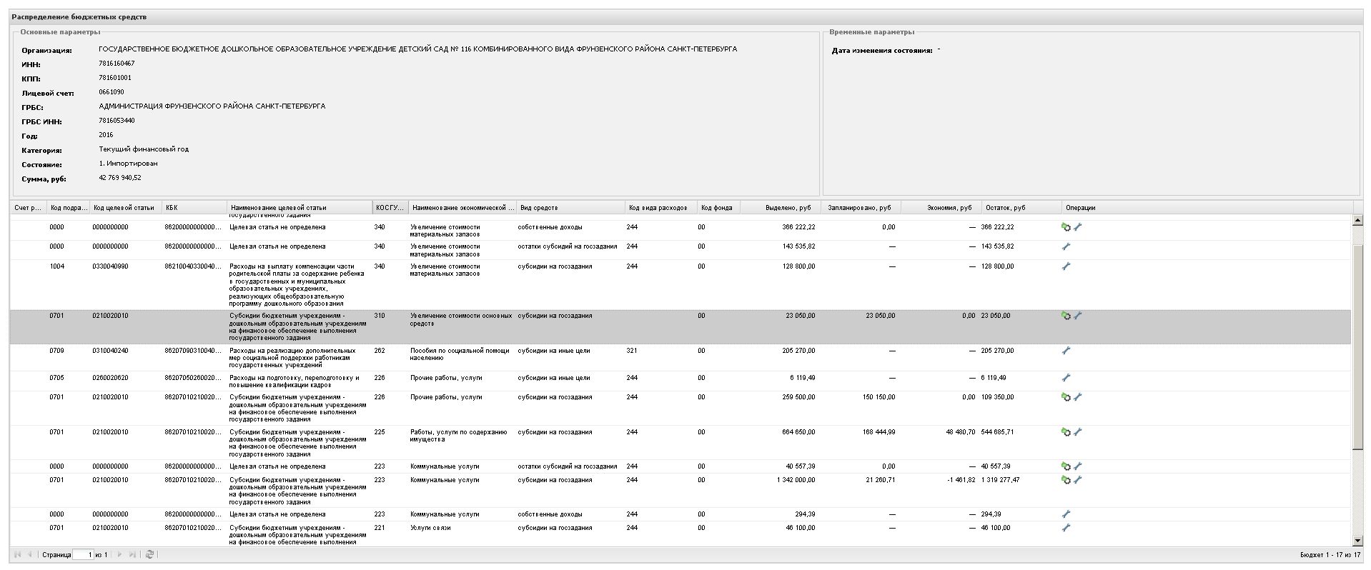The height and width of the screenshot is (570, 1371).
Task: Click the table scrollbar down arrow
Action: (x=1358, y=541)
